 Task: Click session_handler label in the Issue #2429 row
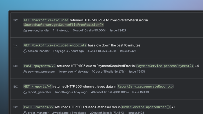(39, 30)
